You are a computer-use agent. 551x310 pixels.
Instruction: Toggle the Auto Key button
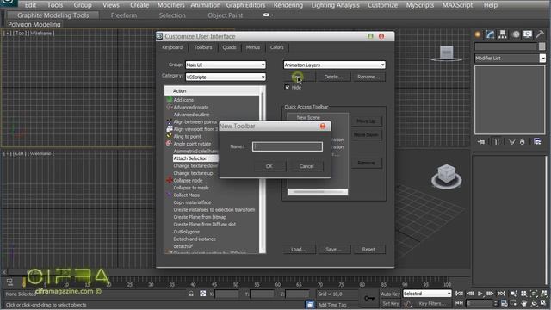point(390,294)
